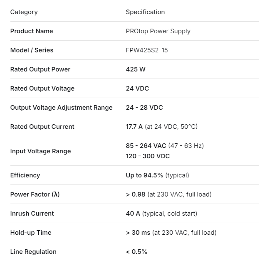Click the "> 0.98" power factor value

[135, 194]
